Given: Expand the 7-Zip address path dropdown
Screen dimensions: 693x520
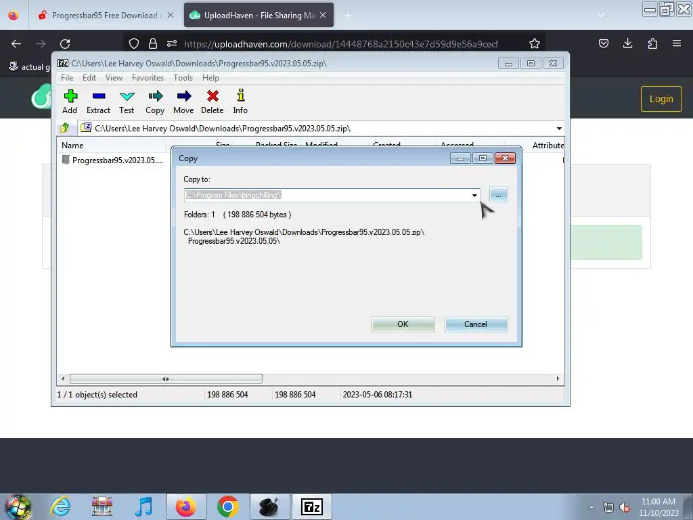Looking at the screenshot, I should pyautogui.click(x=559, y=128).
